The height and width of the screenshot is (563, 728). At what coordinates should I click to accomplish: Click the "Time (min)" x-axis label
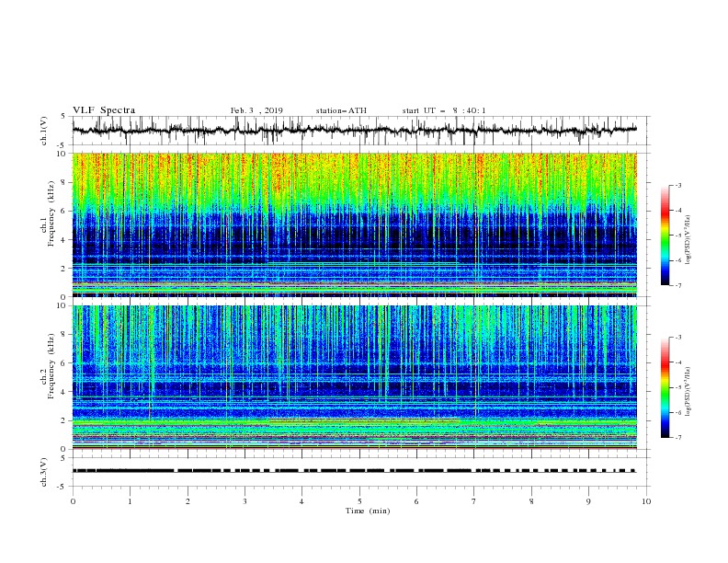(x=368, y=511)
